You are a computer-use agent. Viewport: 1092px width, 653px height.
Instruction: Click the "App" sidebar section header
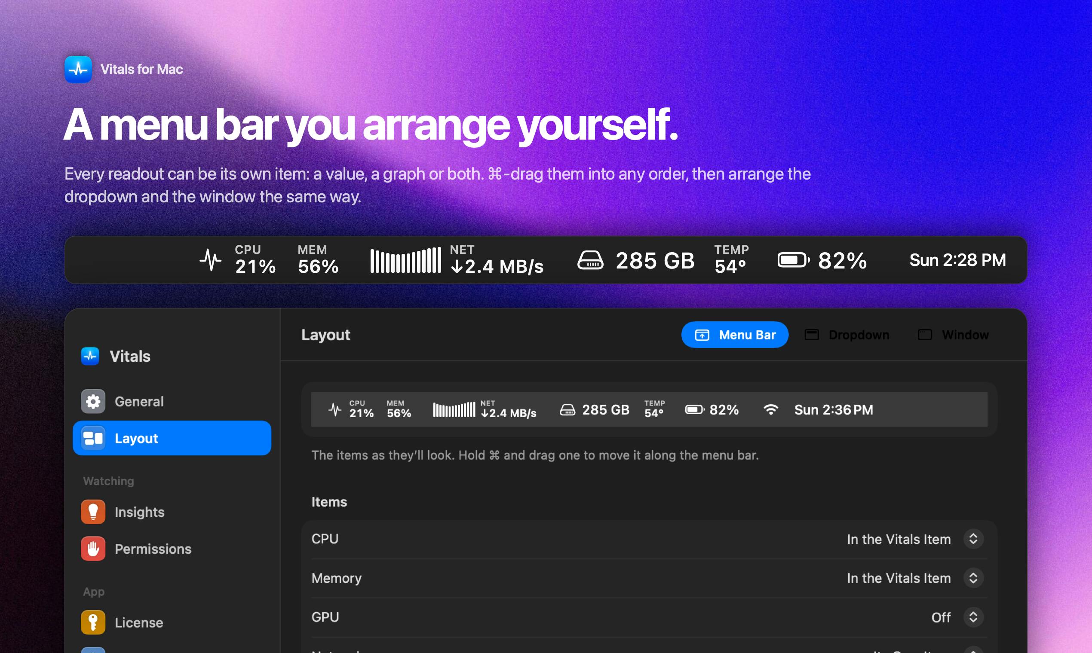click(x=94, y=592)
